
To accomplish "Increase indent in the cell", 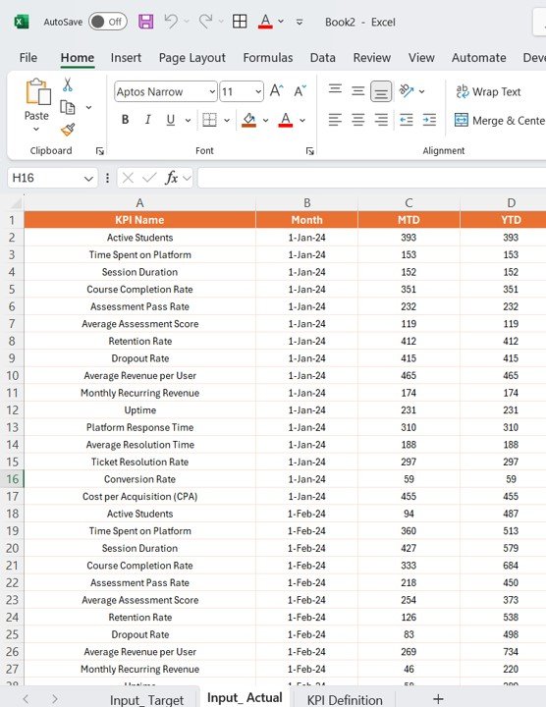I will coord(429,120).
